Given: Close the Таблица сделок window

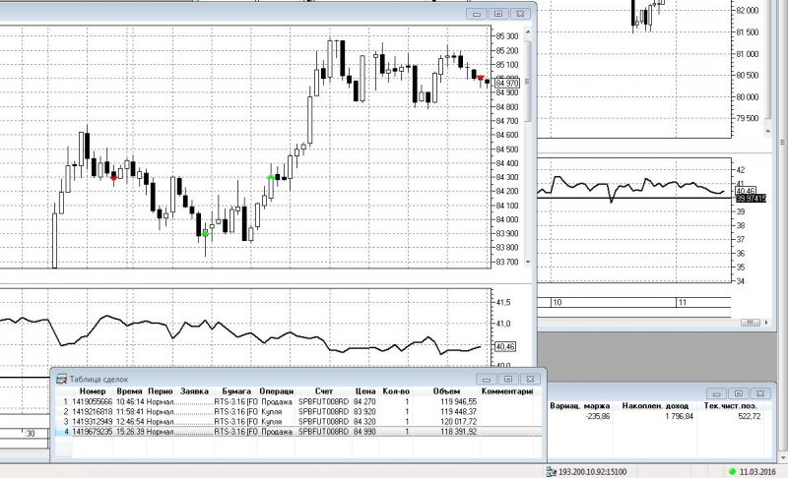Looking at the screenshot, I should [530, 380].
